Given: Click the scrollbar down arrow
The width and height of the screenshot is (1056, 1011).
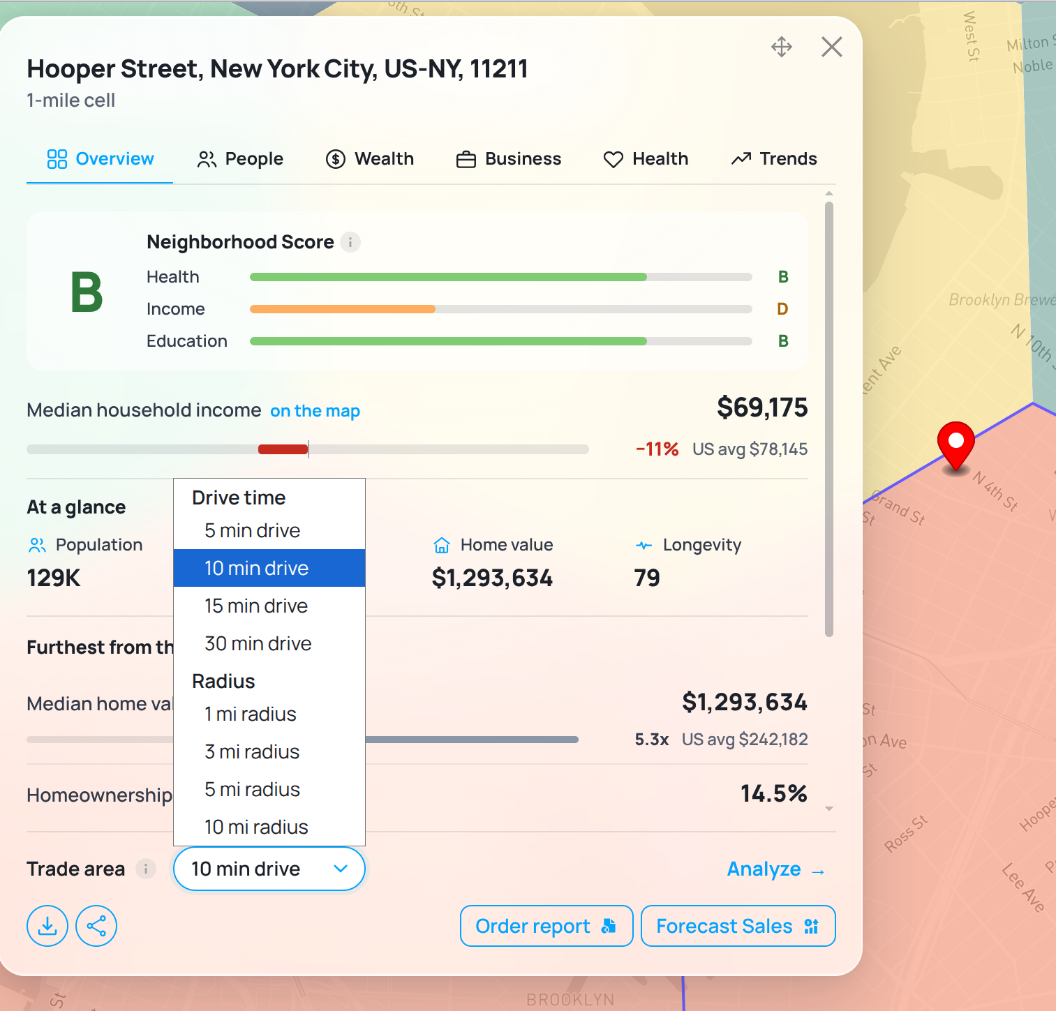Looking at the screenshot, I should pyautogui.click(x=829, y=809).
